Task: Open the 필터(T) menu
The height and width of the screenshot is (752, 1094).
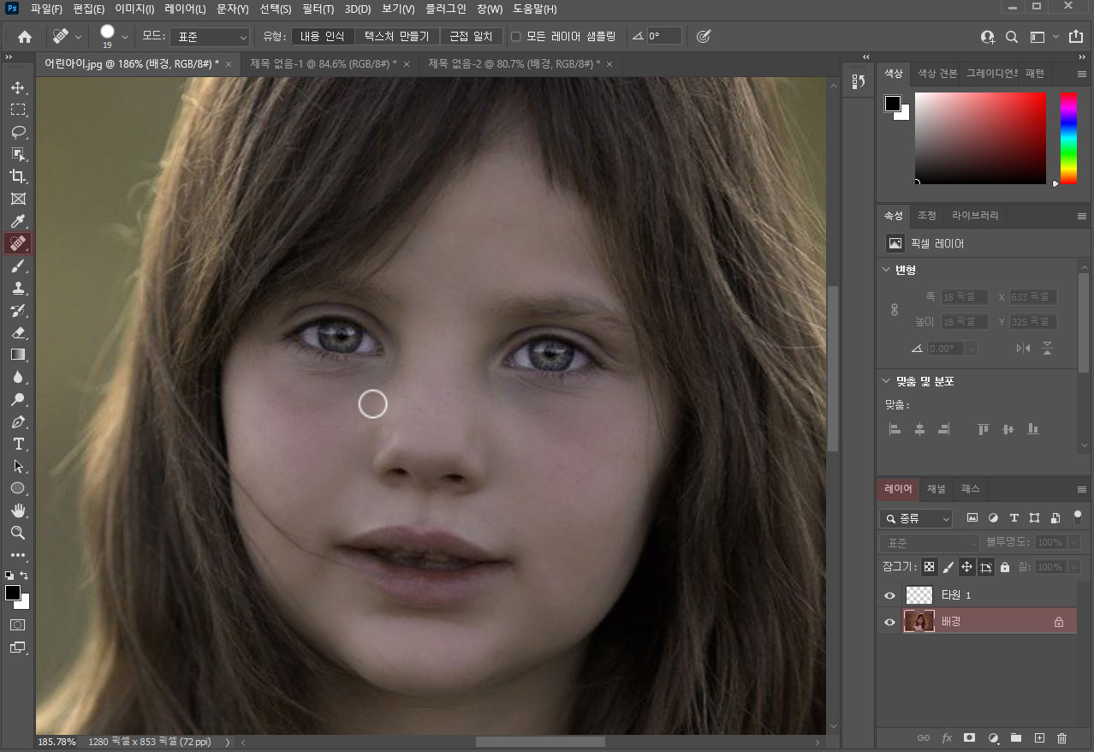Action: point(318,9)
